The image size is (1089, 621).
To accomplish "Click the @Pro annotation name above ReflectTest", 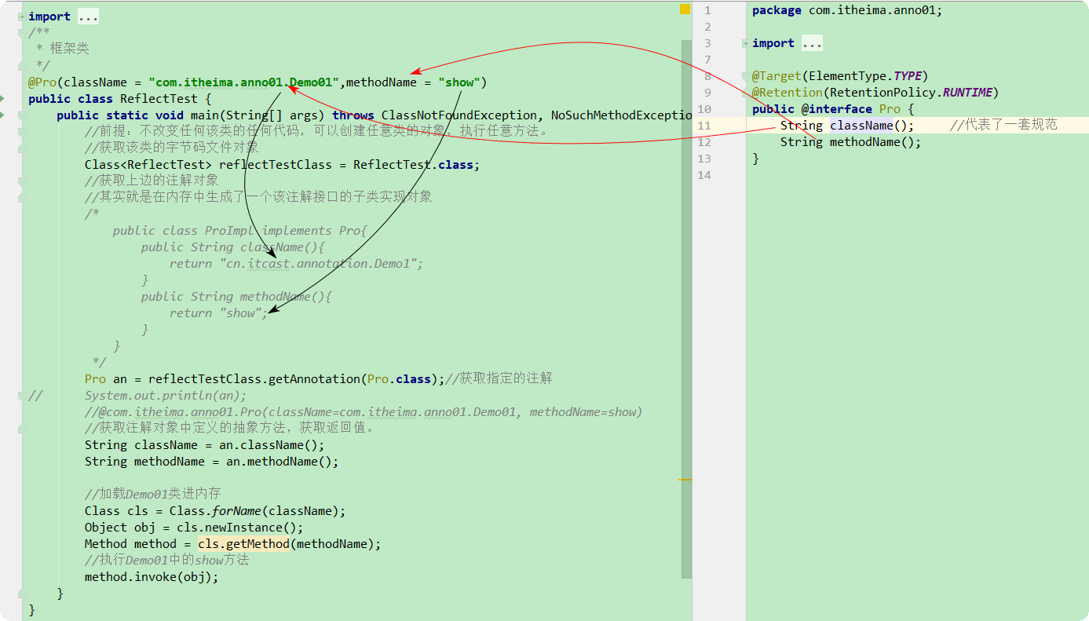I will coord(42,82).
